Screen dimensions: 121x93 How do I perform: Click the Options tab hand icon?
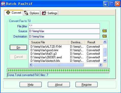[26, 13]
